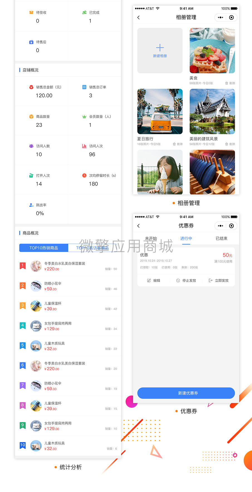Delete the 美丽的建筑风景 album

[230, 144]
